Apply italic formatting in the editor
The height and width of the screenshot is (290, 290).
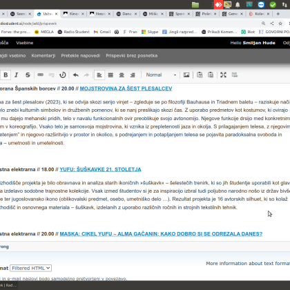(x=17, y=75)
